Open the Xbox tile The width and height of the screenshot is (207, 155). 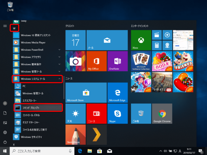pyautogui.click(x=141, y=40)
